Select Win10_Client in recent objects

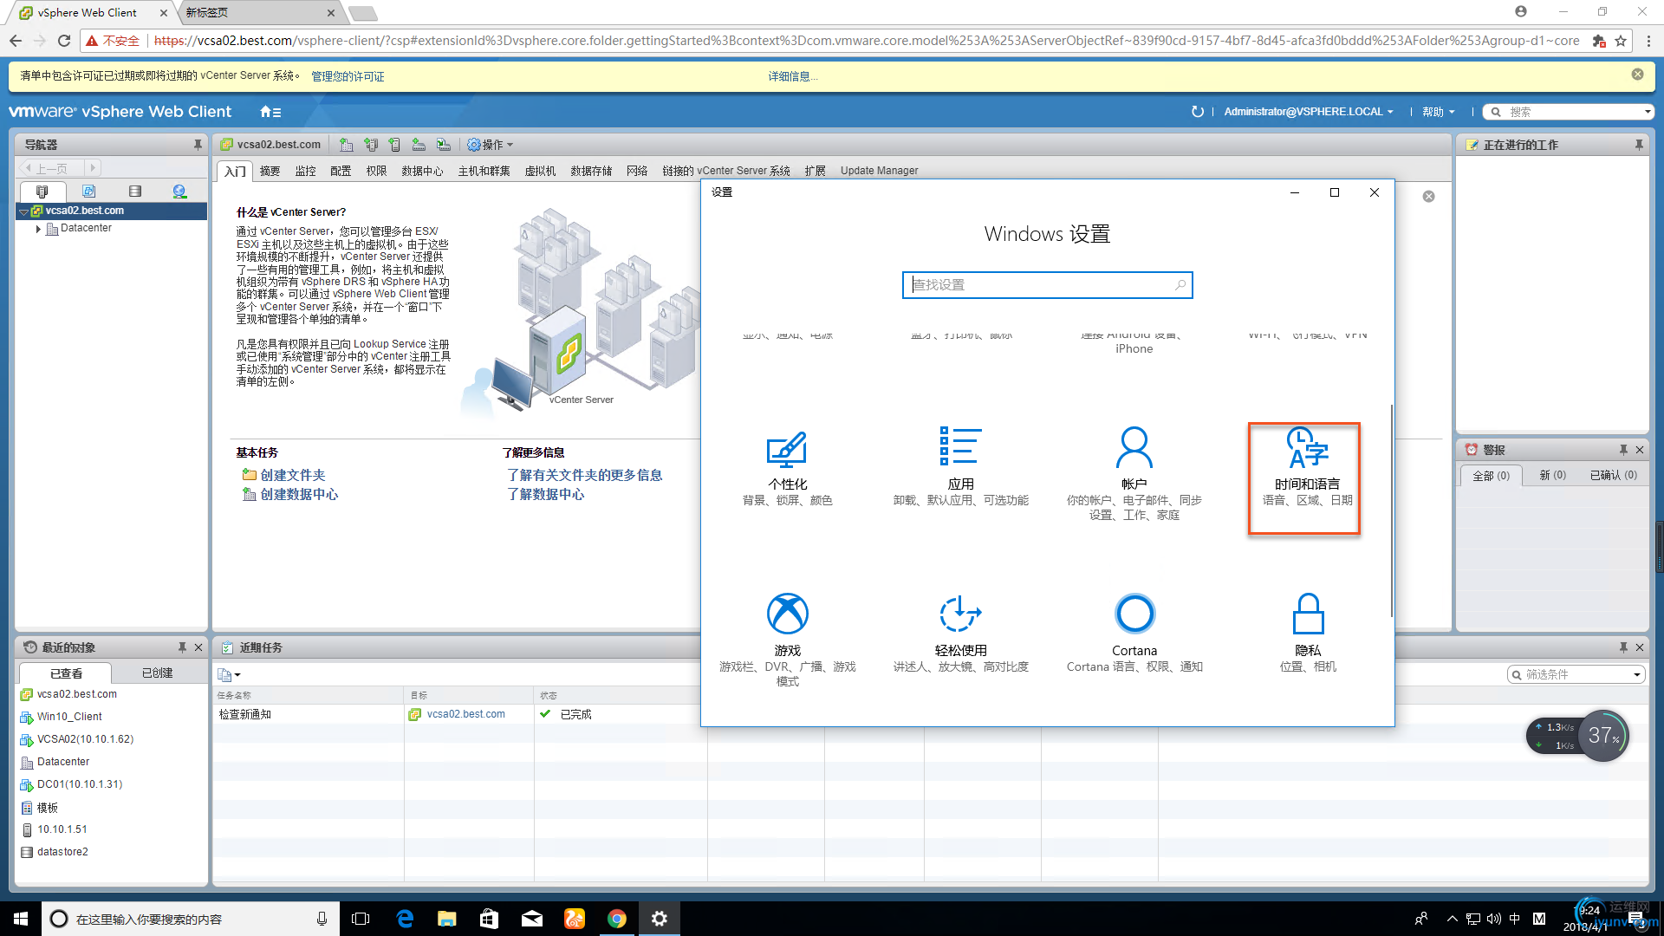(69, 717)
